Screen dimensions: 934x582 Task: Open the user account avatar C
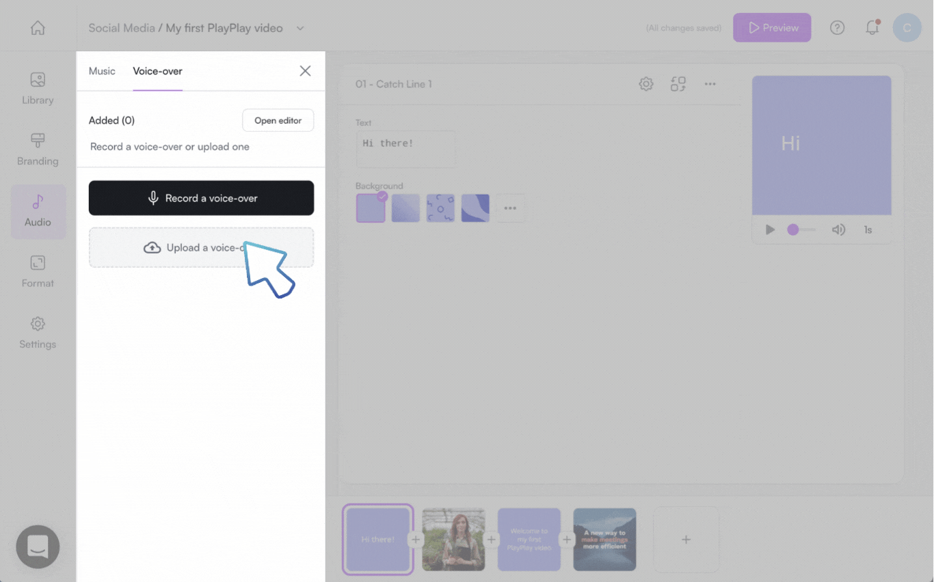coord(907,28)
